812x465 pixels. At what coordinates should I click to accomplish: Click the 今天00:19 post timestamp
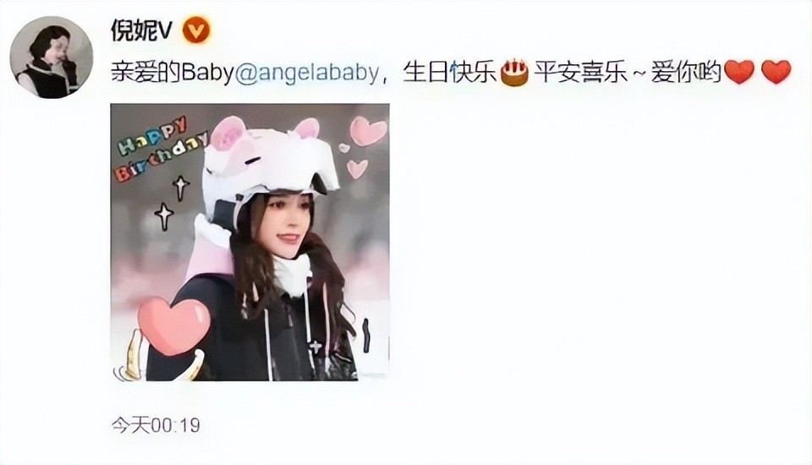click(x=156, y=425)
